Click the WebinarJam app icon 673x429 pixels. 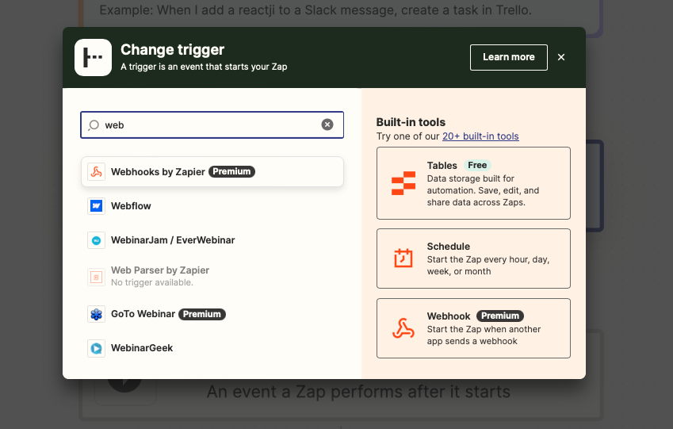(96, 240)
